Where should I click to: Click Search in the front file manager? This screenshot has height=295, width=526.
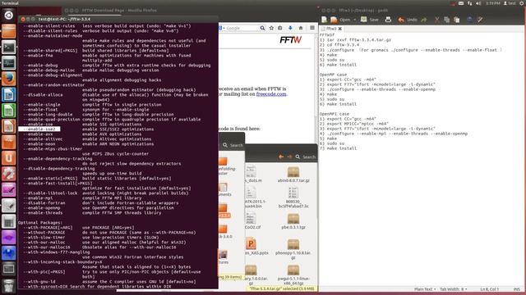pyautogui.click(x=305, y=157)
